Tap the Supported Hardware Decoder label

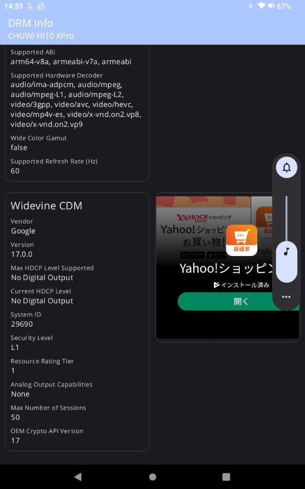click(x=57, y=75)
